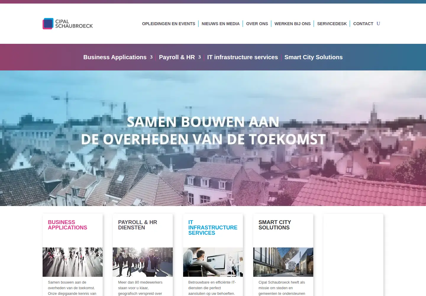Click the hero headline 'Samen bouwen aan'
This screenshot has height=296, width=426.
click(203, 122)
